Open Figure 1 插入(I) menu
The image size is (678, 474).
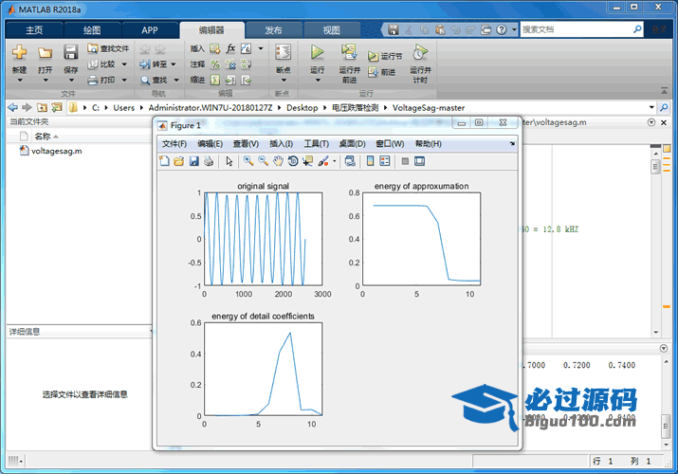[281, 144]
